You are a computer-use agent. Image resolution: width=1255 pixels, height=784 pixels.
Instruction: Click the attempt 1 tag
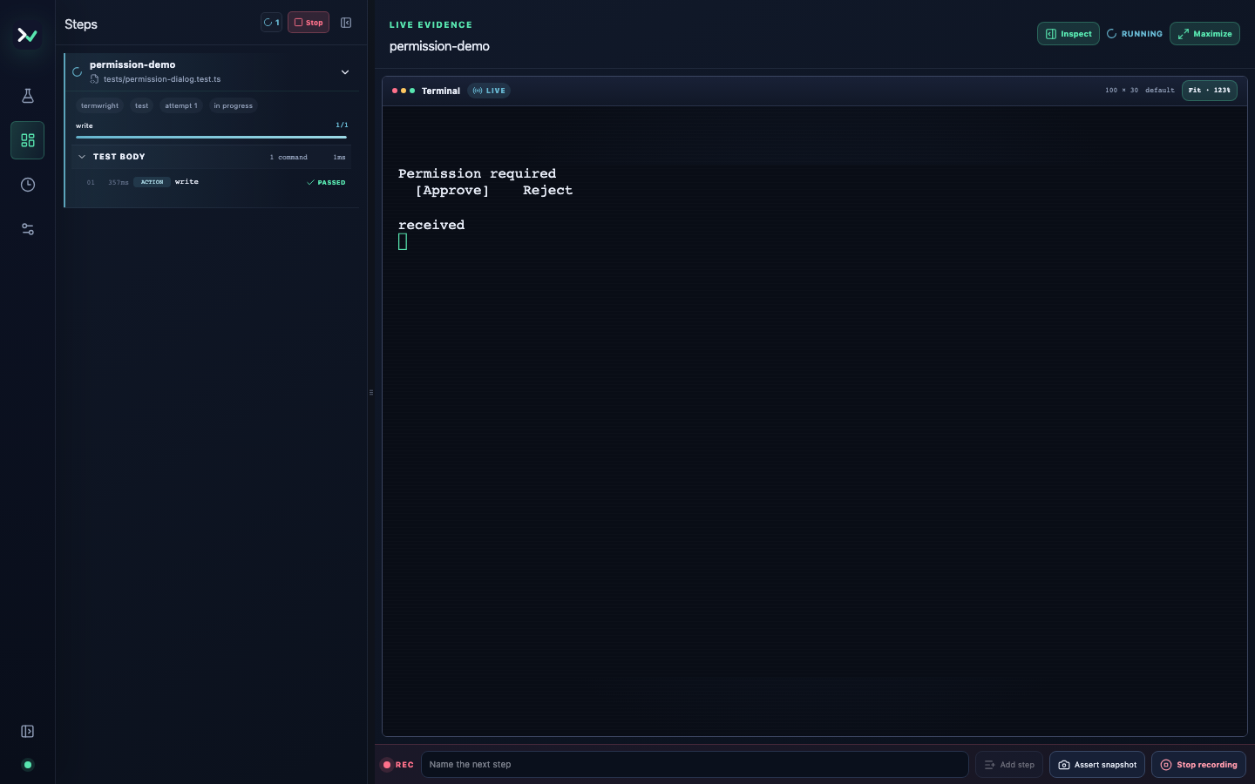point(181,106)
